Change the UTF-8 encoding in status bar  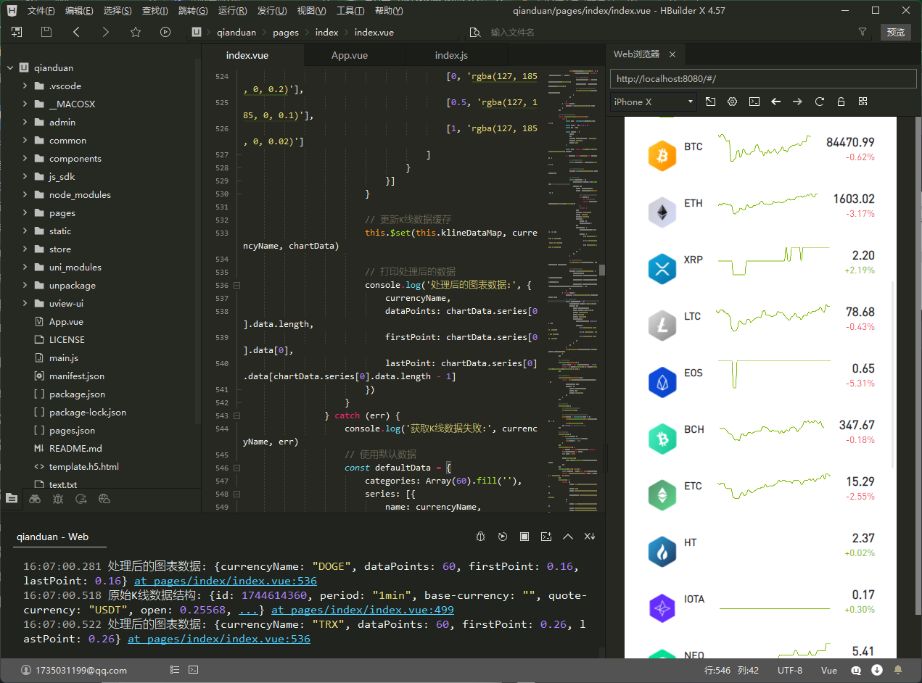(790, 671)
